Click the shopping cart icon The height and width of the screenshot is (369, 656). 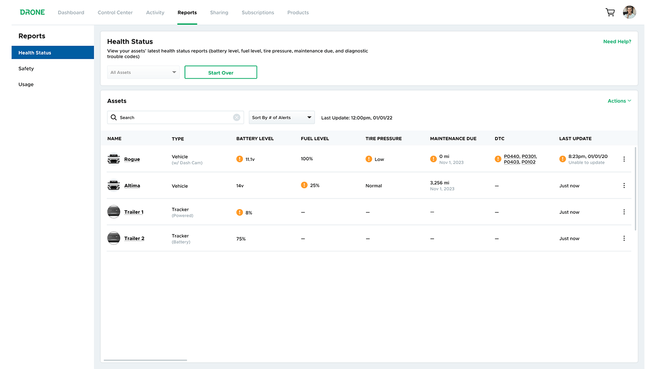tap(610, 12)
